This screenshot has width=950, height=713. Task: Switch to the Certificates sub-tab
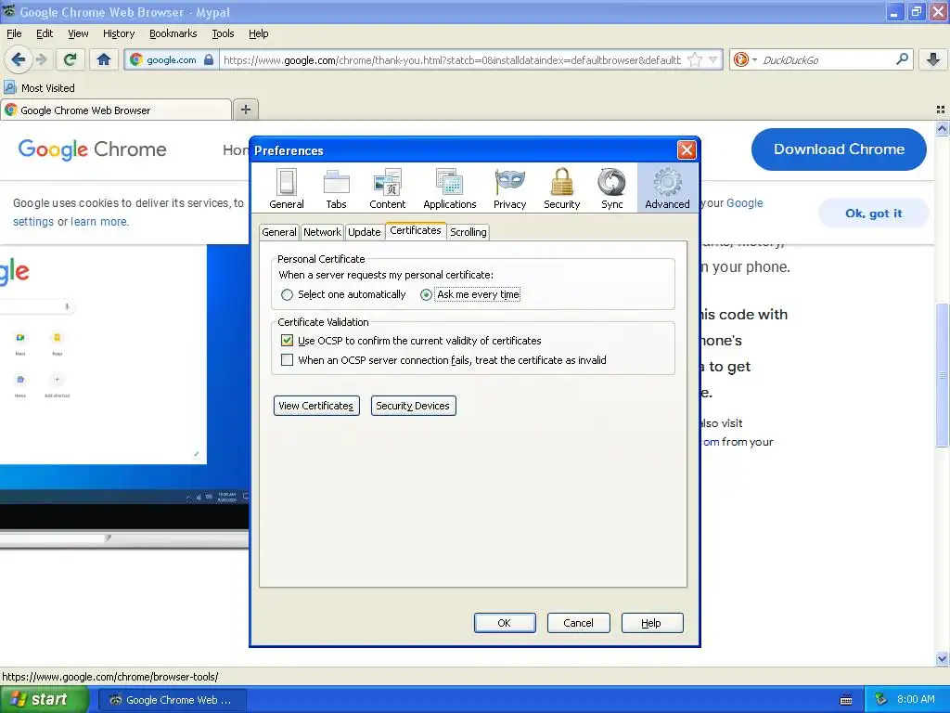[416, 230]
